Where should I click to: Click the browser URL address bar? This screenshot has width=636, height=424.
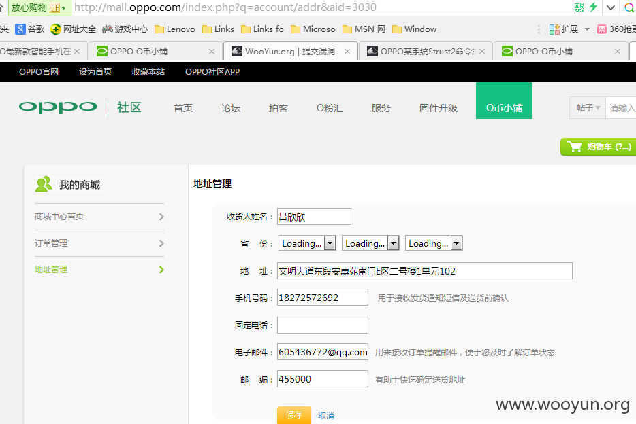pos(321,7)
